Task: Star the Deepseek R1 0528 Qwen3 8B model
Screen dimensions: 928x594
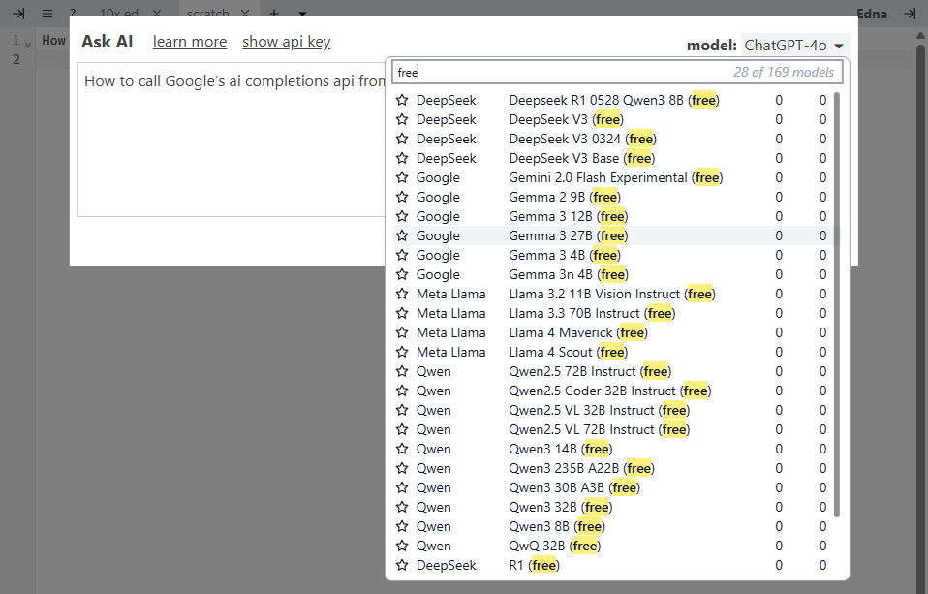Action: click(x=402, y=100)
